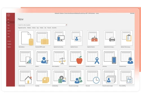Select Personal contact manager with stacked cards
Screen dimensions: 141x106
(110, 77)
